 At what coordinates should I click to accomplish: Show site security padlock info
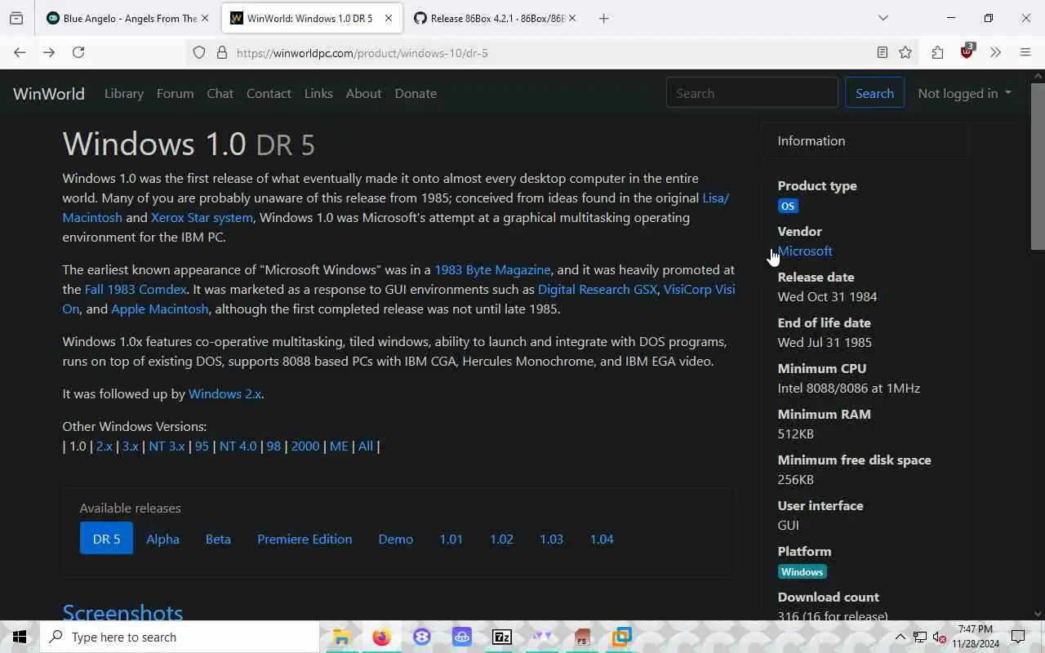point(221,52)
